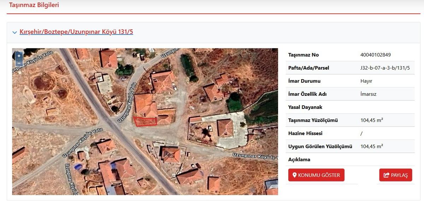This screenshot has height=204, width=424.
Task: Click the location pin icon on Konumu Göster
Action: [294, 175]
